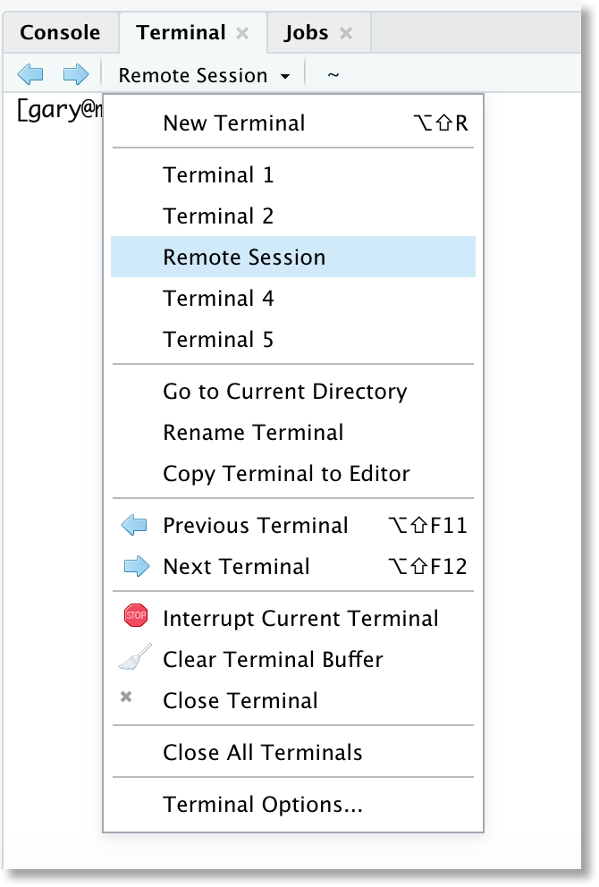The image size is (599, 887).
Task: Click the broom icon to clear terminal buffer
Action: (x=135, y=659)
